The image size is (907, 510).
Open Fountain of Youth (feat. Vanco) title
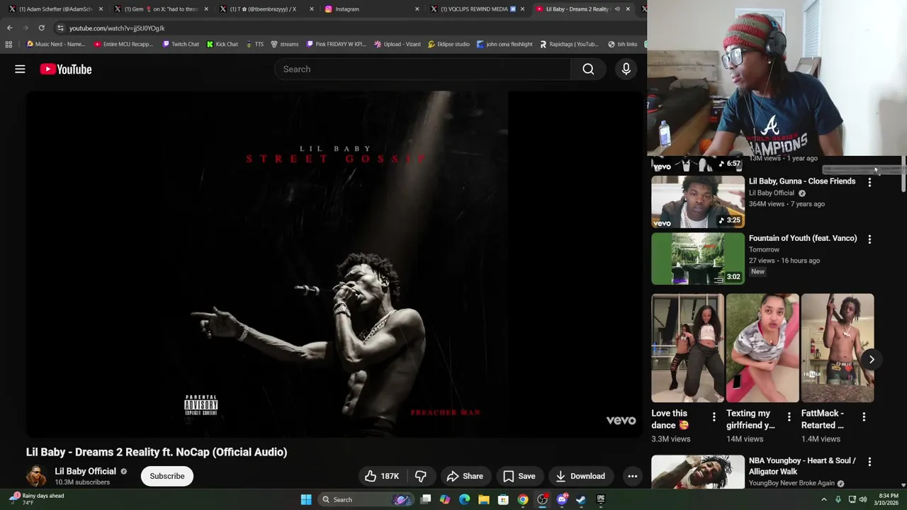click(803, 238)
